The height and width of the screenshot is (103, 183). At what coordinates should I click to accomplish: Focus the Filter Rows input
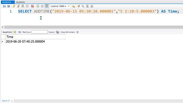pyautogui.click(x=39, y=32)
